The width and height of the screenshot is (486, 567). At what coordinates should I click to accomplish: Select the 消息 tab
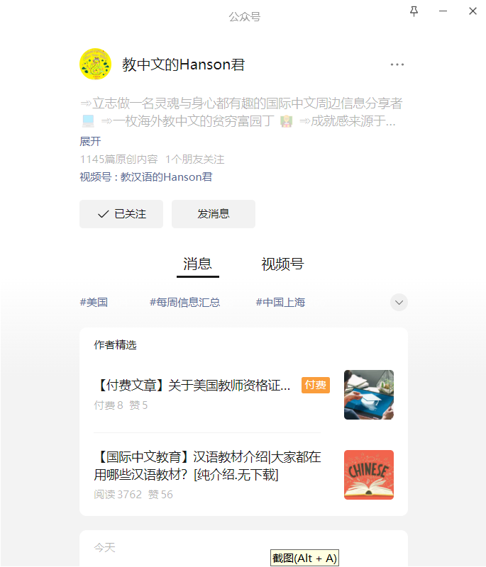point(197,264)
